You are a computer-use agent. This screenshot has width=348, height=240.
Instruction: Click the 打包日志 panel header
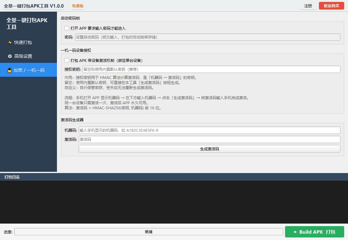174,177
